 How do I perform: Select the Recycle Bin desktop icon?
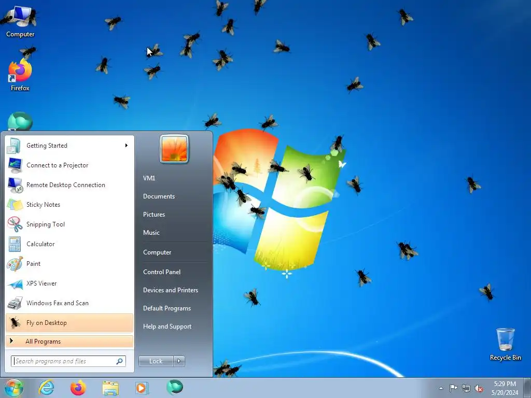[505, 345]
